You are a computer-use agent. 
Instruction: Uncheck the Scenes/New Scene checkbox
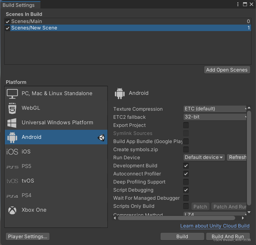(7, 28)
